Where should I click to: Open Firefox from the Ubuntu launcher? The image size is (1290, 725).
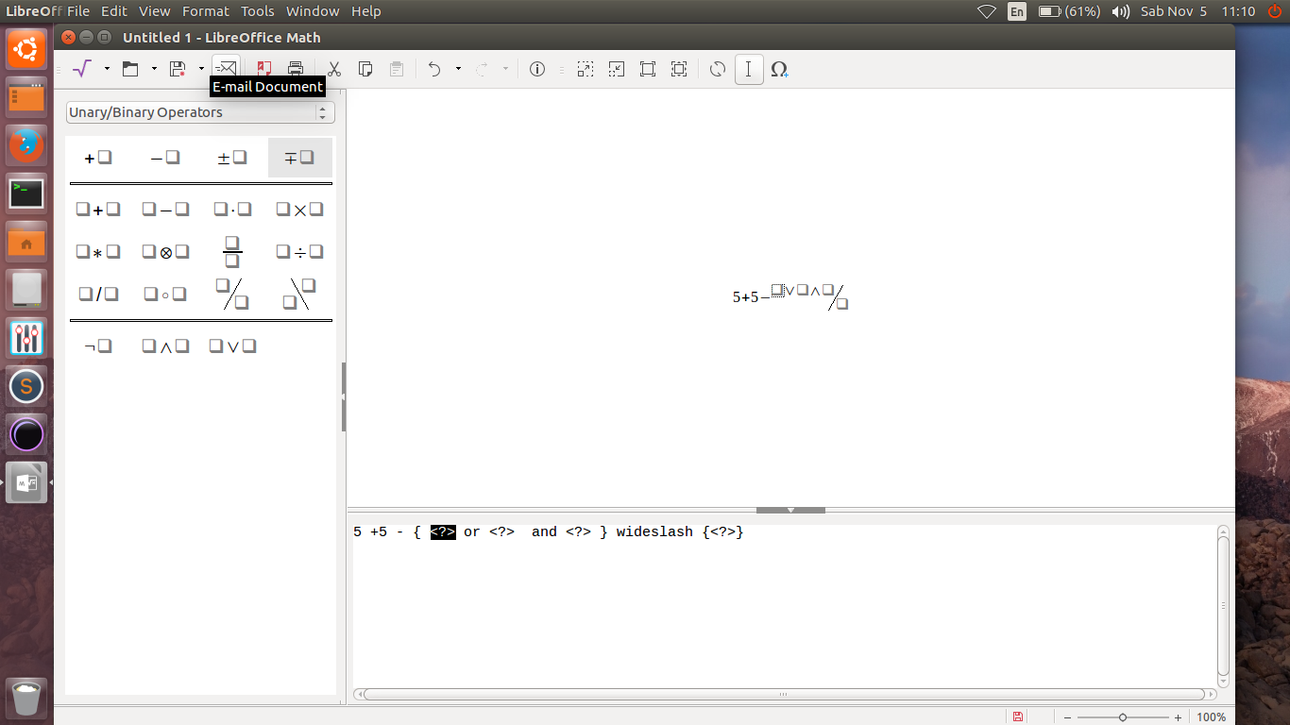click(x=26, y=144)
